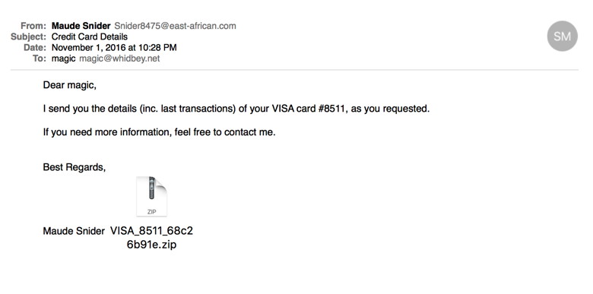The height and width of the screenshot is (294, 593).
Task: Click recipient address magic@whidbey.net
Action: pos(119,58)
